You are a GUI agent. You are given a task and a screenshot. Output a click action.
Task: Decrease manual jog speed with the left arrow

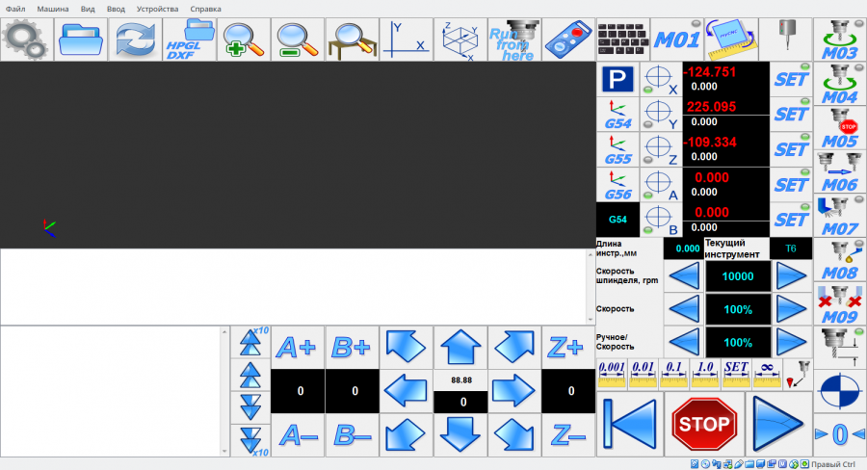(x=683, y=342)
